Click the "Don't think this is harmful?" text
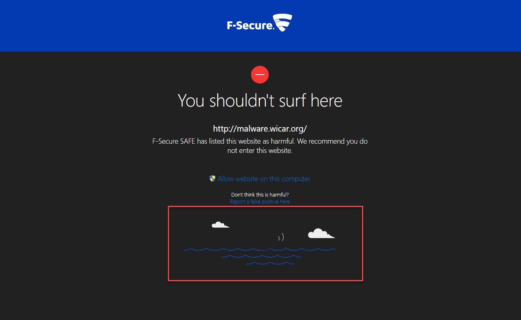This screenshot has height=320, width=521. [260, 195]
